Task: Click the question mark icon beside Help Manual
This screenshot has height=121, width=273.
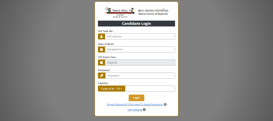Action: (x=144, y=110)
